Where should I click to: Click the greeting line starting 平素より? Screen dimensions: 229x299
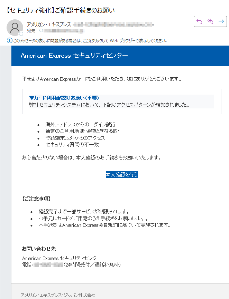[x=102, y=79]
